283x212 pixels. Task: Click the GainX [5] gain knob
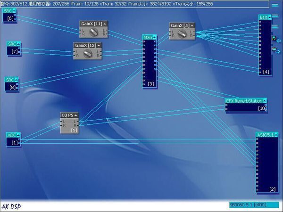tap(182, 34)
